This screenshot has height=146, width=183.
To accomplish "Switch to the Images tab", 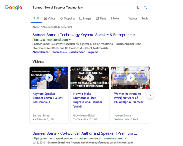I will (x=85, y=18).
